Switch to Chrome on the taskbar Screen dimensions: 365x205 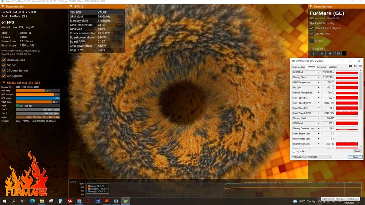click(x=79, y=201)
